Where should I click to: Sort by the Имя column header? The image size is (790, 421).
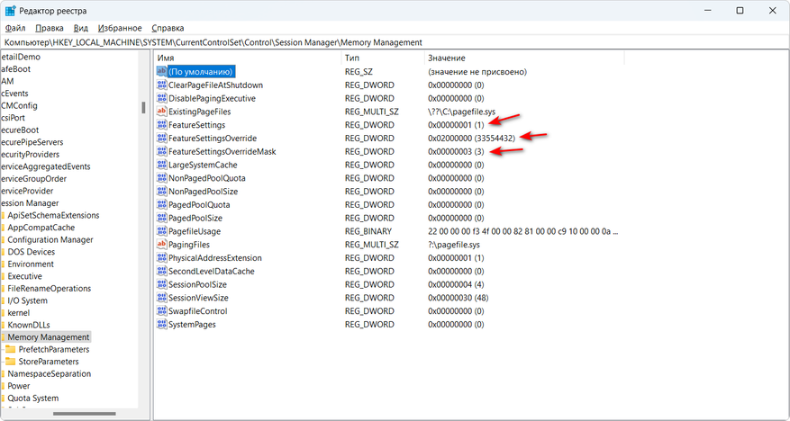[247, 58]
